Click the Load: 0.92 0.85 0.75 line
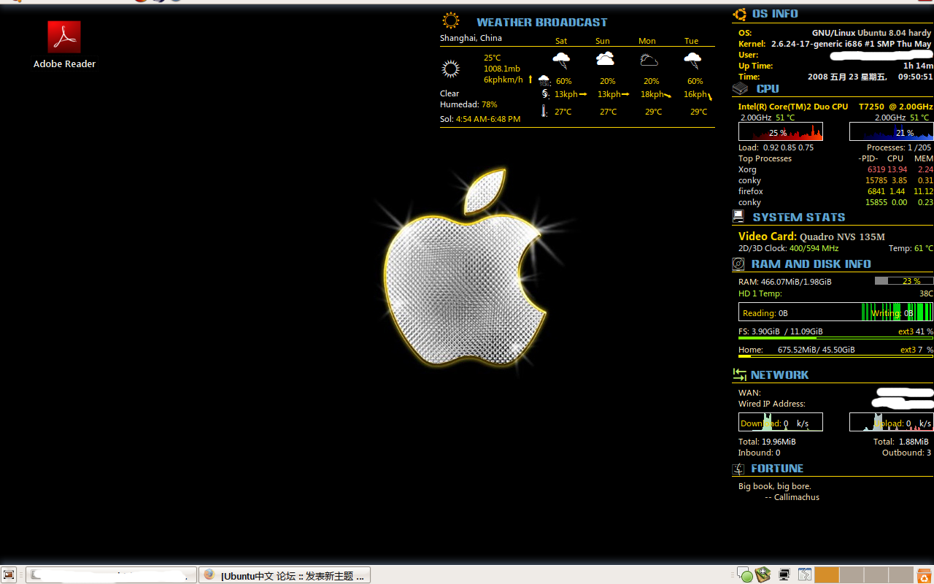Image resolution: width=934 pixels, height=584 pixels. [776, 147]
